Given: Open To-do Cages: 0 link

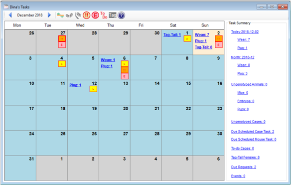Looking at the screenshot, I should (242, 148).
